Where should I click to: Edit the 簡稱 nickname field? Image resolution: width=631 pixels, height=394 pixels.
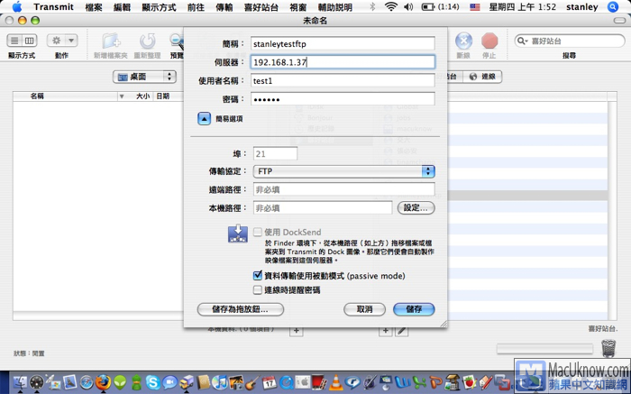pos(343,44)
